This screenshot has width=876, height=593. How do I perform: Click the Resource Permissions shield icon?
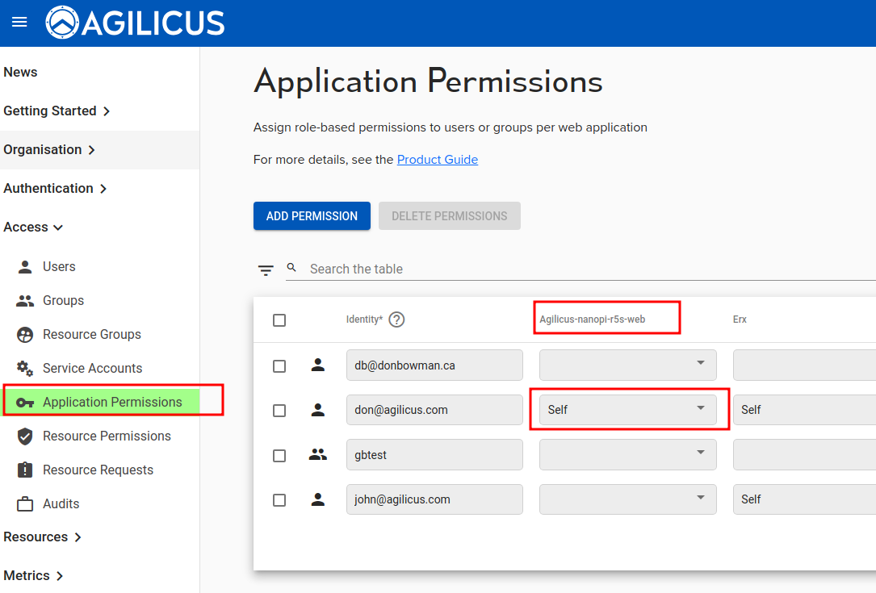tap(26, 436)
